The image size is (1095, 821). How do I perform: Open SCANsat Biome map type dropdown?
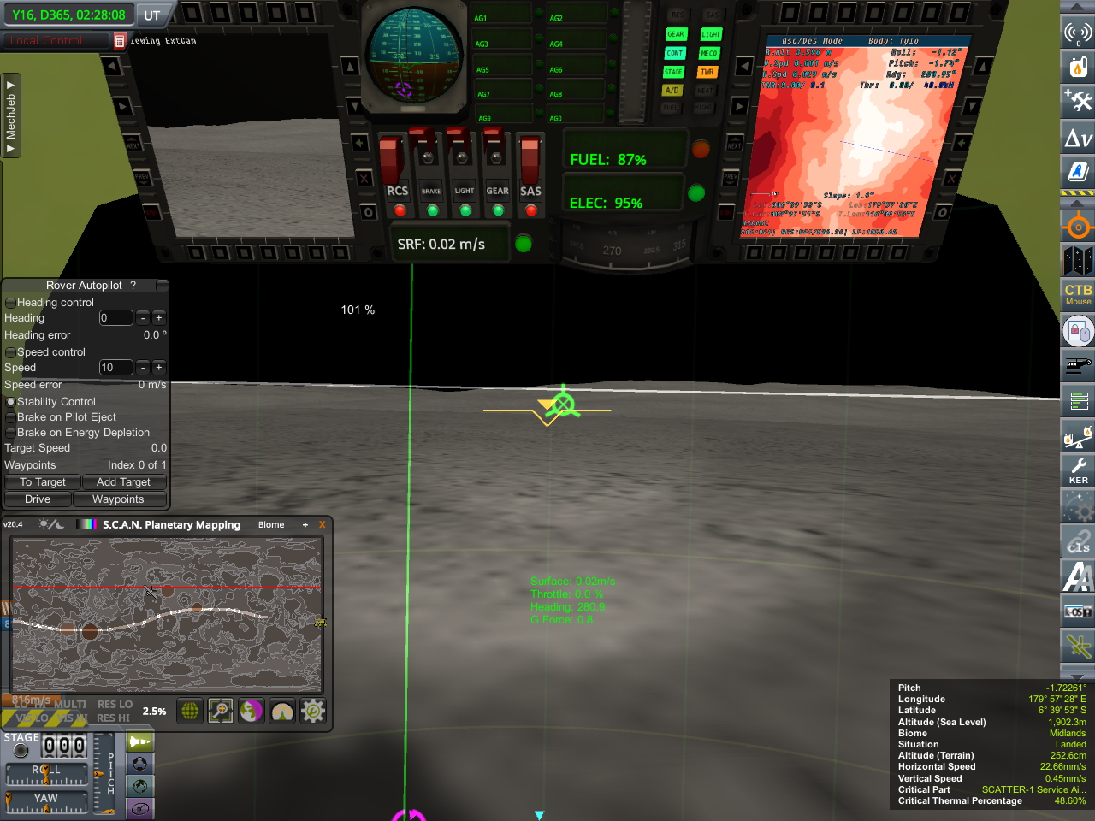[x=271, y=525]
